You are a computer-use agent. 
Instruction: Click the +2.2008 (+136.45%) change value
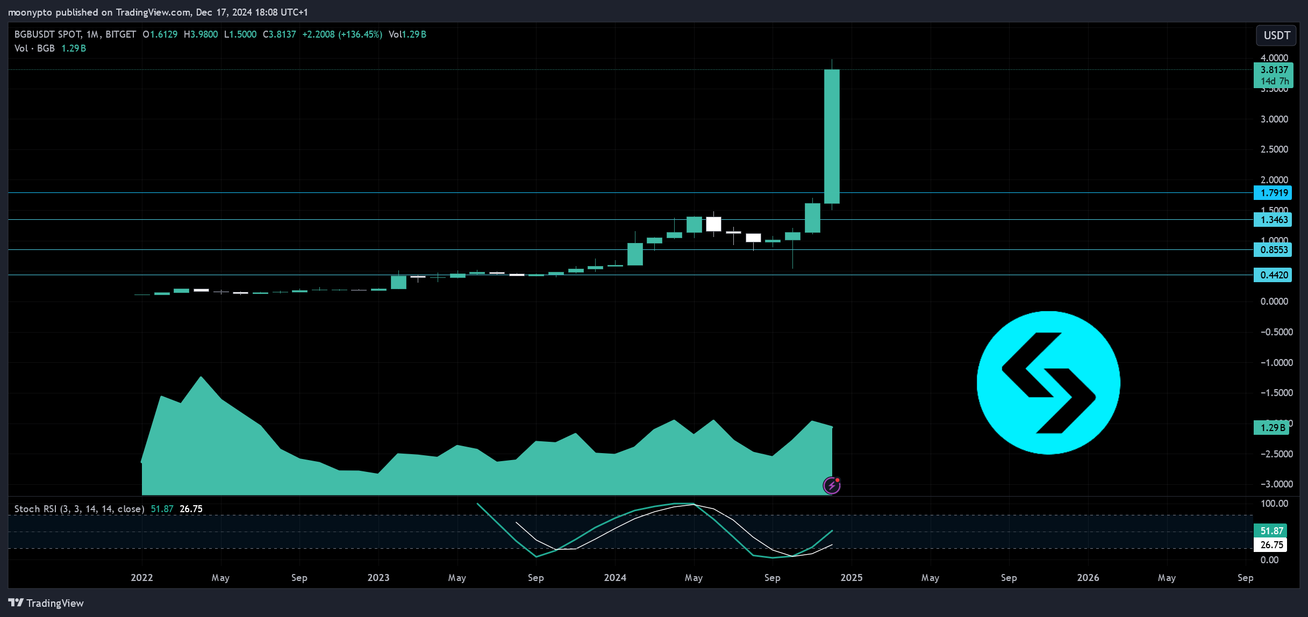coord(342,34)
